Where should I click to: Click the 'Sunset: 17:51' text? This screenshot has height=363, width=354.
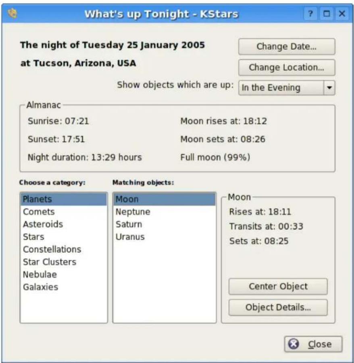click(x=56, y=139)
